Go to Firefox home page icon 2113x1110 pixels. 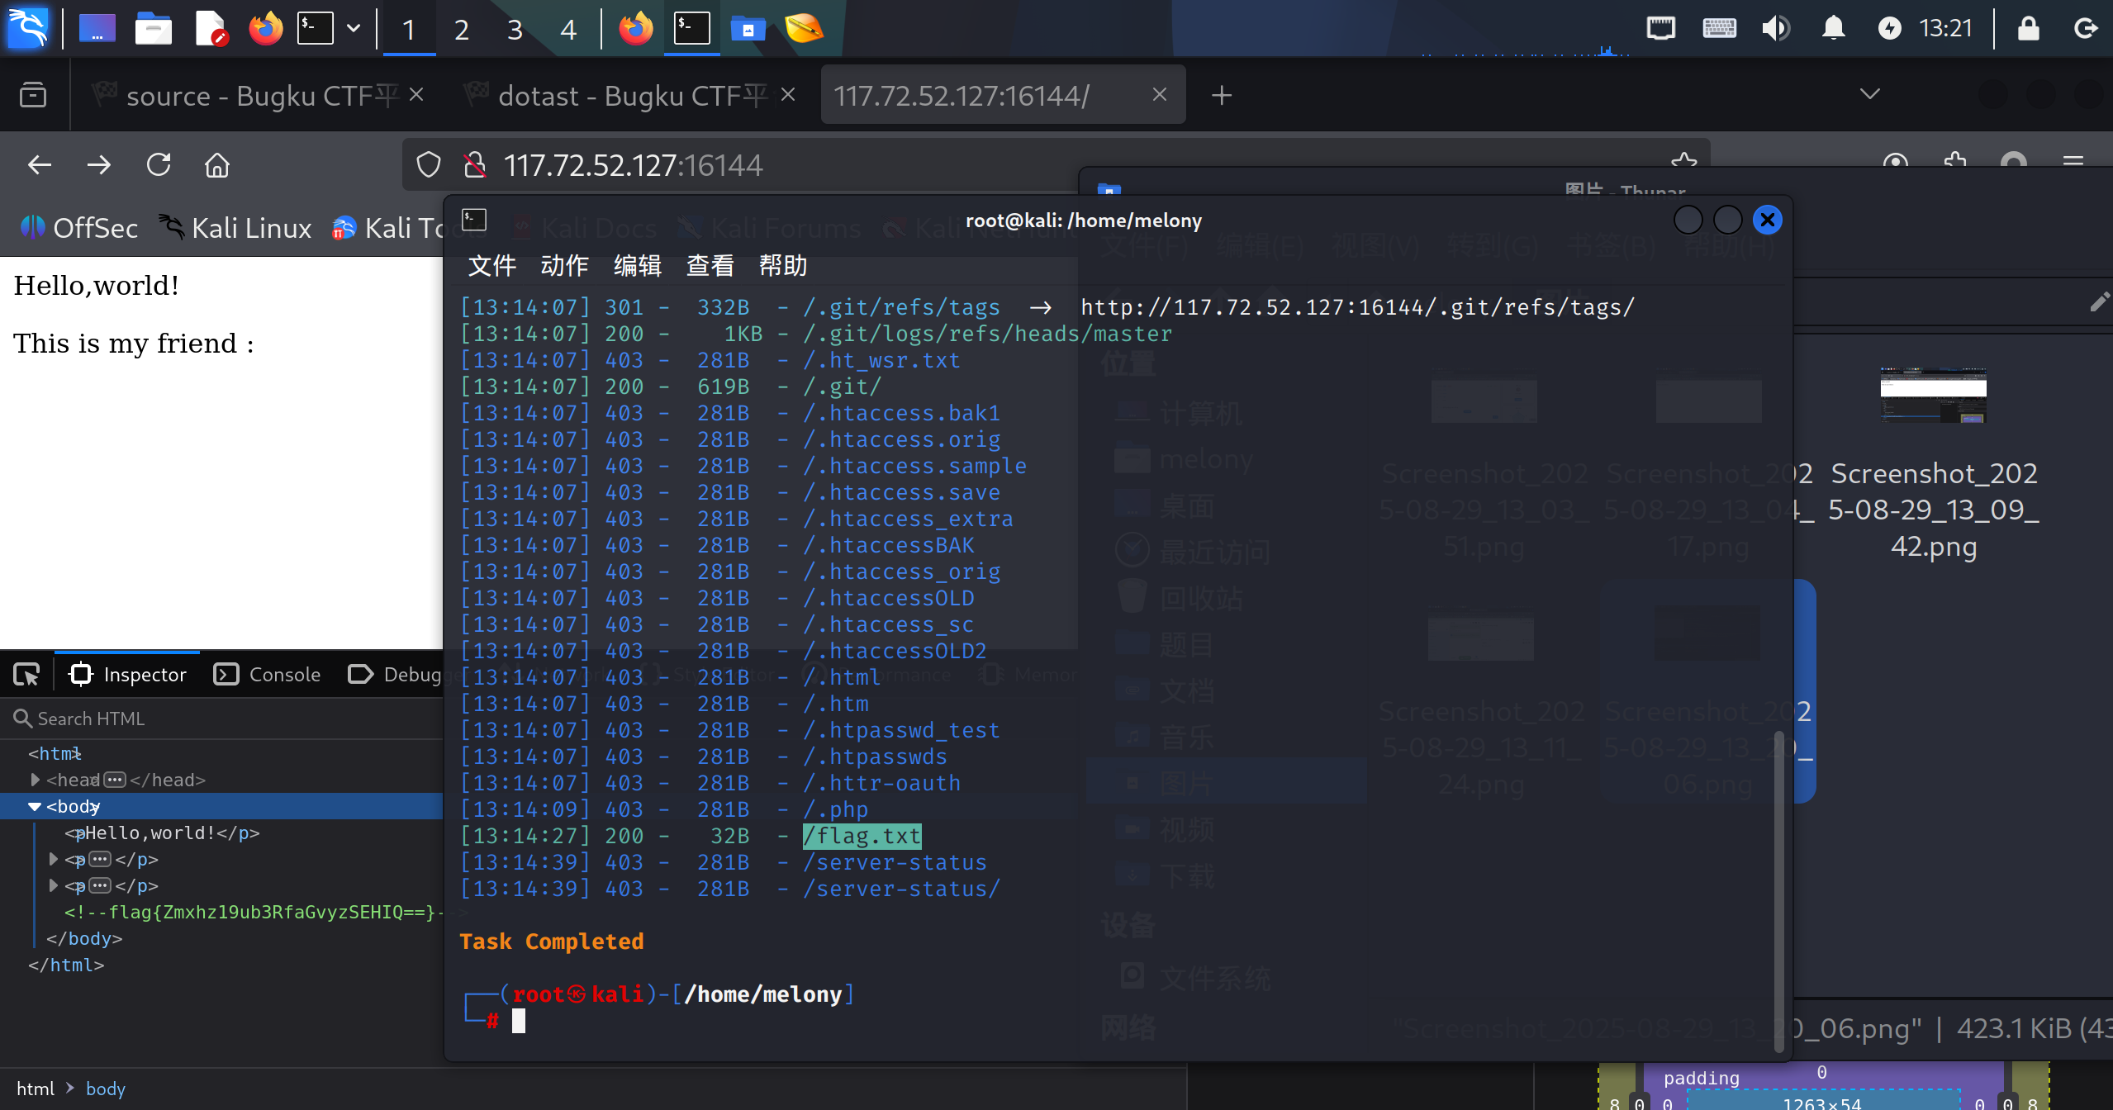217,165
